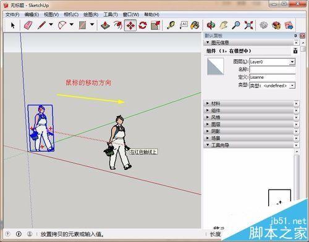Select the Rectangle shape tool
This screenshot has width=309, height=242.
(83, 25)
